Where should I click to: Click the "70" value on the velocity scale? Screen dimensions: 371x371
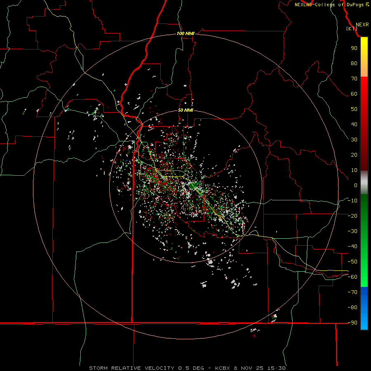tap(354, 79)
